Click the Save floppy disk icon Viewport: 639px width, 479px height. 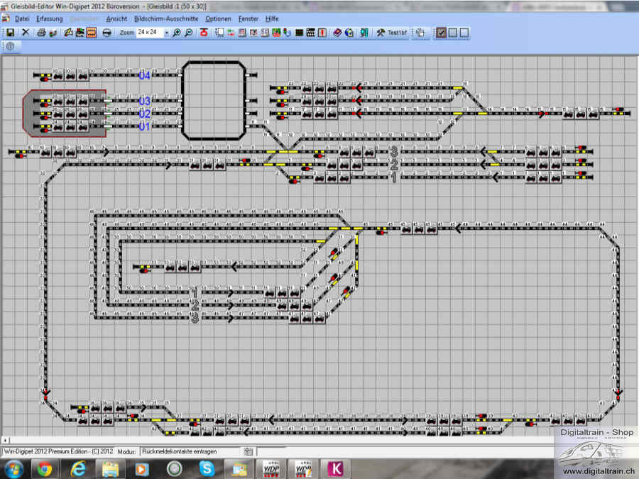point(10,33)
